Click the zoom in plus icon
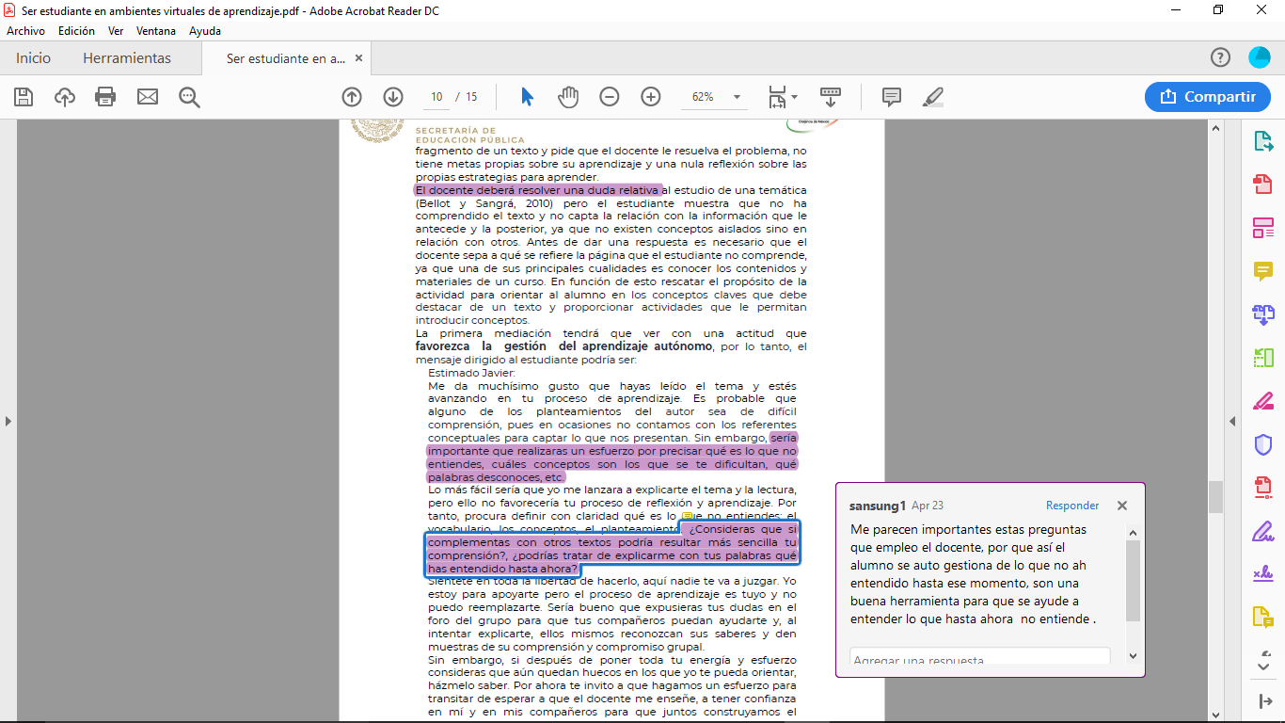The width and height of the screenshot is (1285, 723). click(x=651, y=97)
